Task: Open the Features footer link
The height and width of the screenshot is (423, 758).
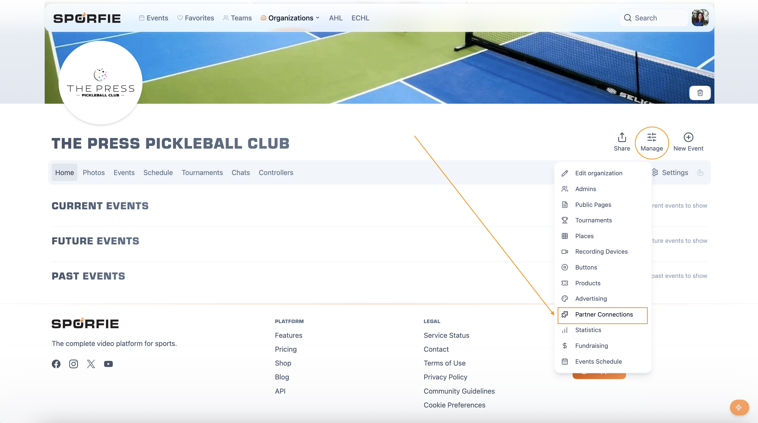Action: point(288,335)
